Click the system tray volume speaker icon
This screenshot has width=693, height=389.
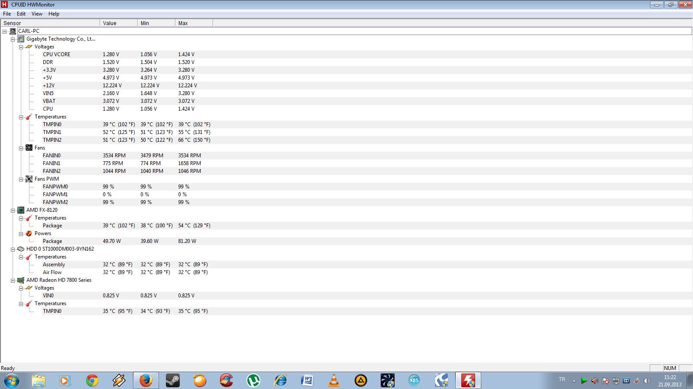(647, 381)
